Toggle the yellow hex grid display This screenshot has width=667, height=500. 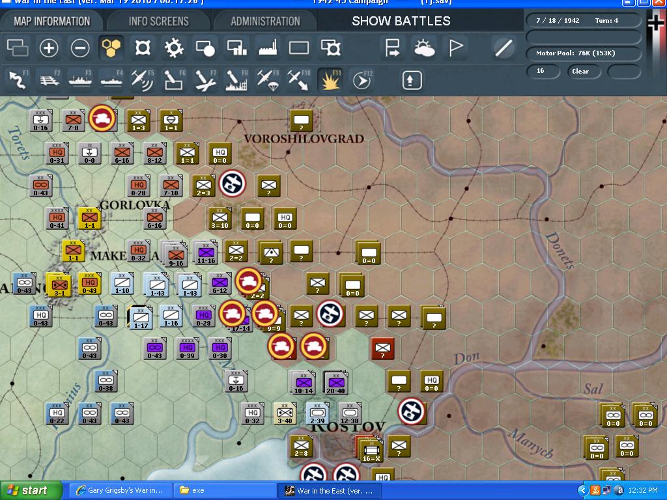tap(111, 47)
